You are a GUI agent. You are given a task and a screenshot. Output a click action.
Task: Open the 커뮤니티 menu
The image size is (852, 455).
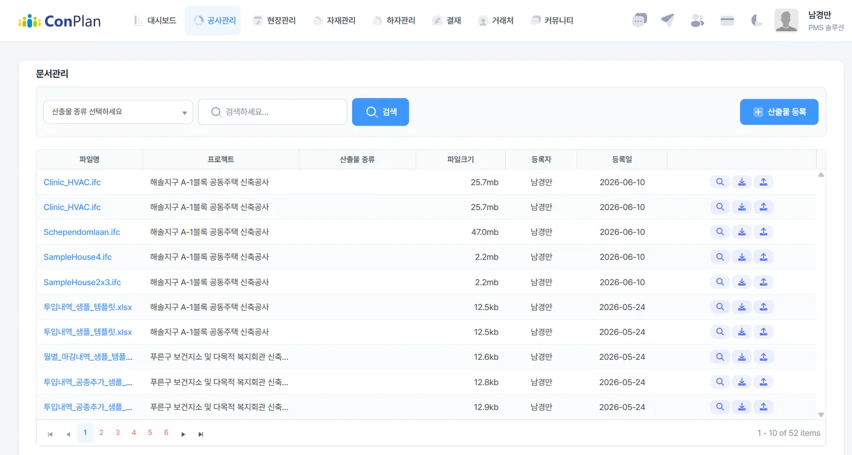coord(552,21)
